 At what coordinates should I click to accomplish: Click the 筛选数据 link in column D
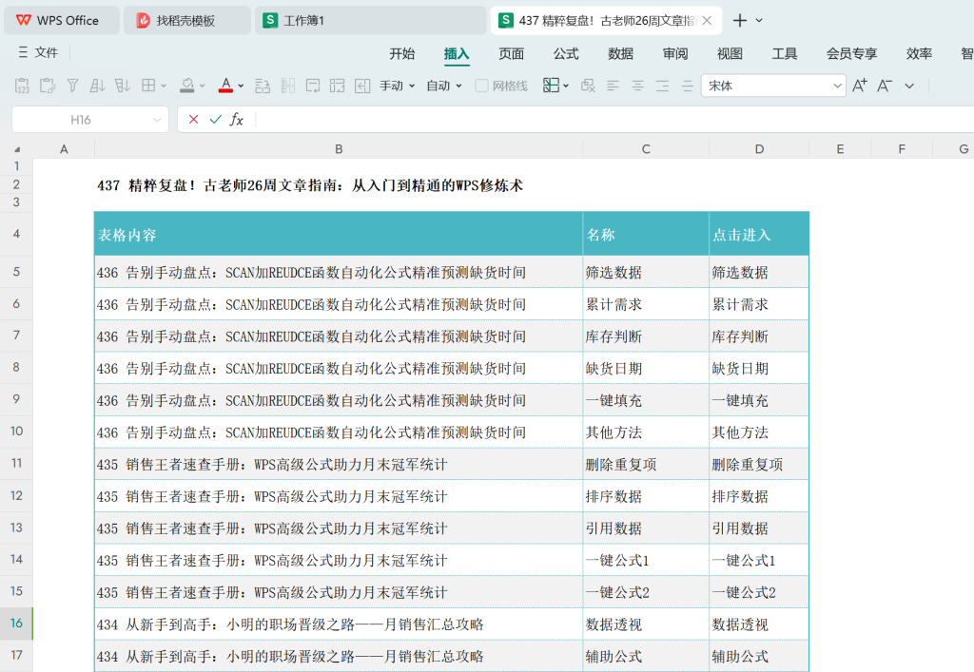pyautogui.click(x=740, y=273)
